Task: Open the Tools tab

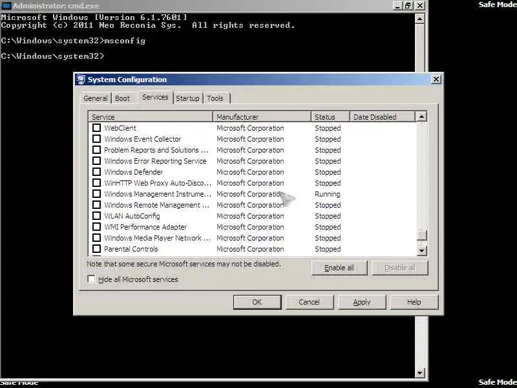Action: pyautogui.click(x=215, y=98)
